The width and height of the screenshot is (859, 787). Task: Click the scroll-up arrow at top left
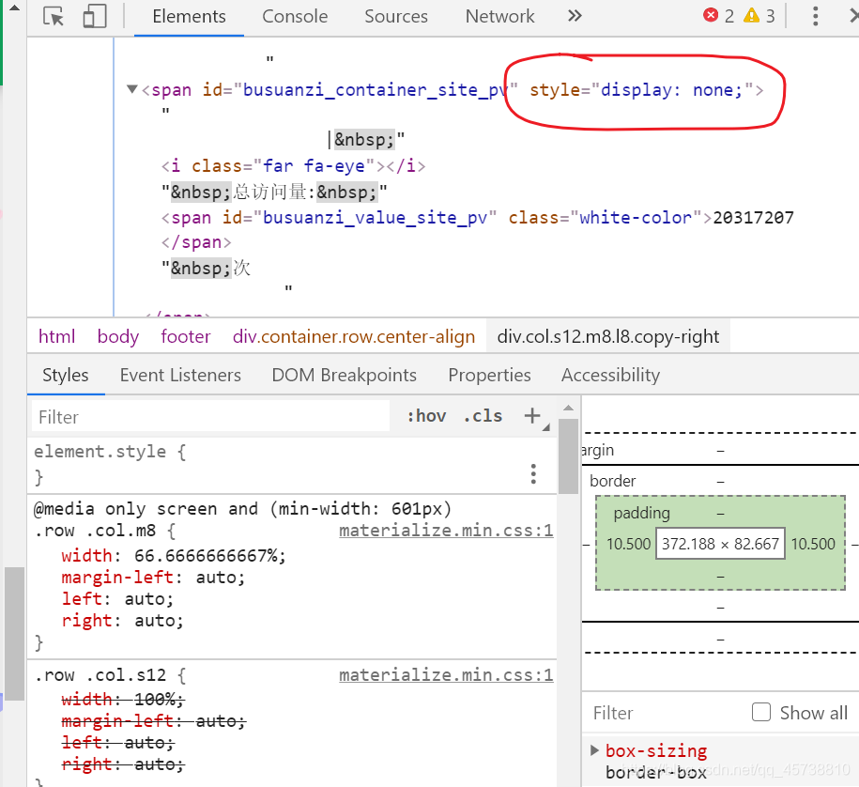coord(15,8)
